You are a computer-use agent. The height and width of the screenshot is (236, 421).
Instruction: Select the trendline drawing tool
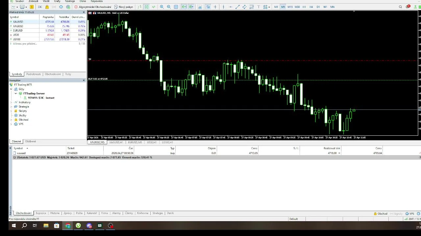click(237, 7)
